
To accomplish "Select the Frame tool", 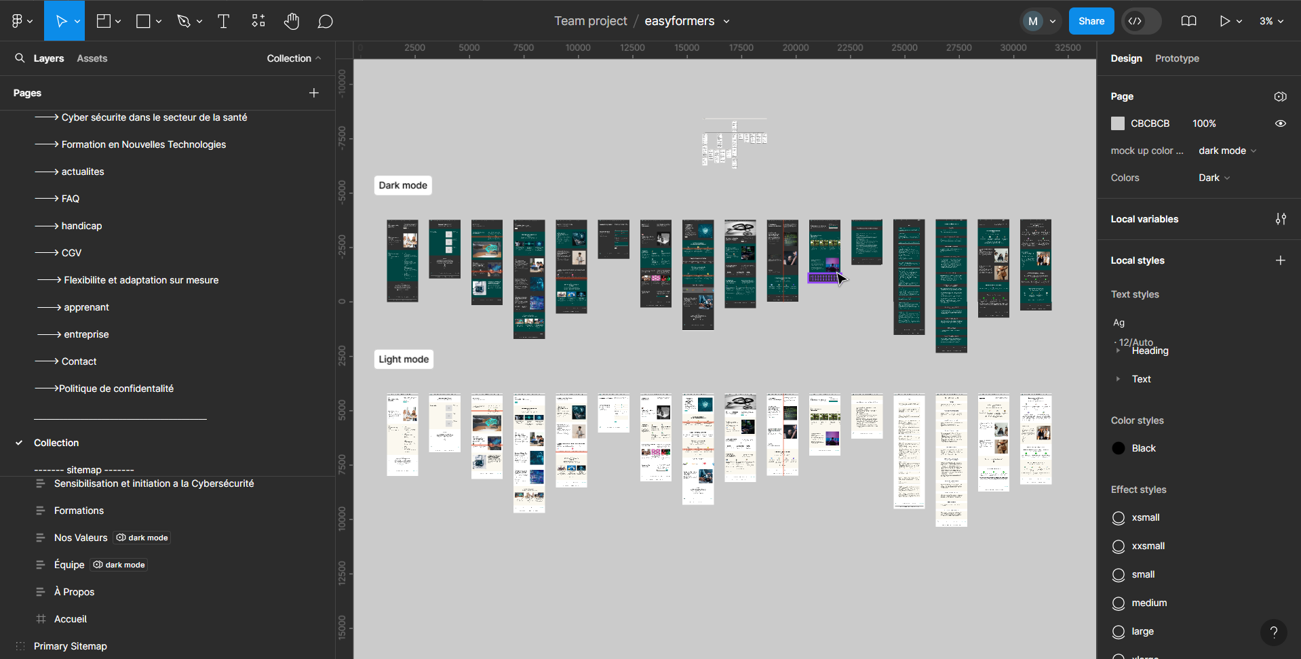I will 104,21.
